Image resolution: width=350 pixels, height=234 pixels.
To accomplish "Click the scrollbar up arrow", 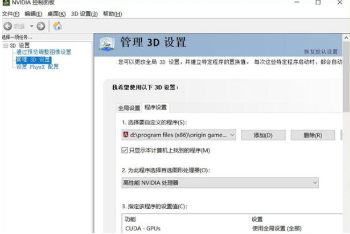I will [x=346, y=38].
